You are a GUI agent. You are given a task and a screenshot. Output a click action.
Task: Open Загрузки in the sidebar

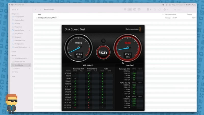tap(18, 37)
